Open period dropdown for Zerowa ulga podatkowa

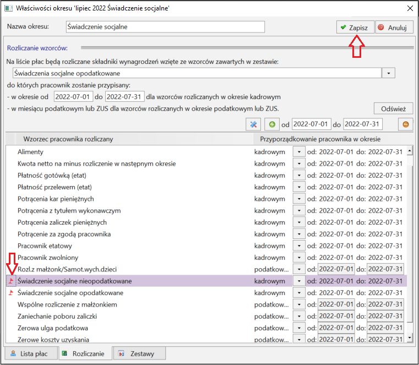299,328
